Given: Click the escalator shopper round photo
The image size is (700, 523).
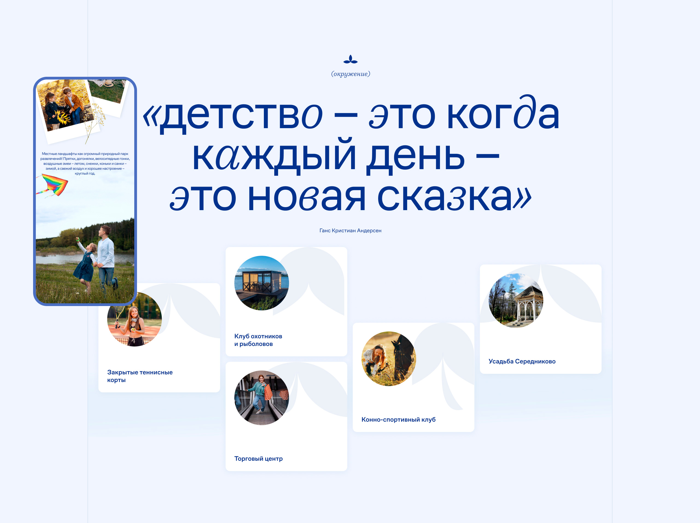Looking at the screenshot, I should (261, 398).
